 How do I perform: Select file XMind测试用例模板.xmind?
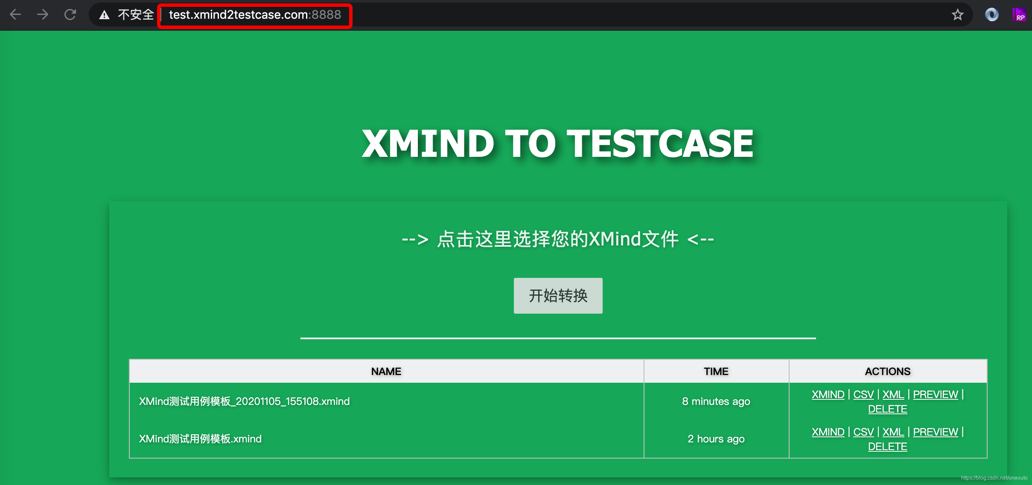click(200, 439)
